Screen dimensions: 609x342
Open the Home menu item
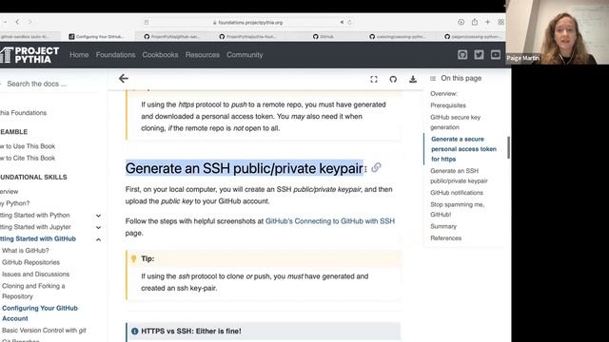pyautogui.click(x=79, y=55)
